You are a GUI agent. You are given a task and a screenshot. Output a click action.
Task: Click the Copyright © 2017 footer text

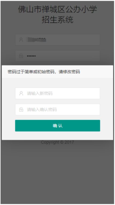coord(57,142)
